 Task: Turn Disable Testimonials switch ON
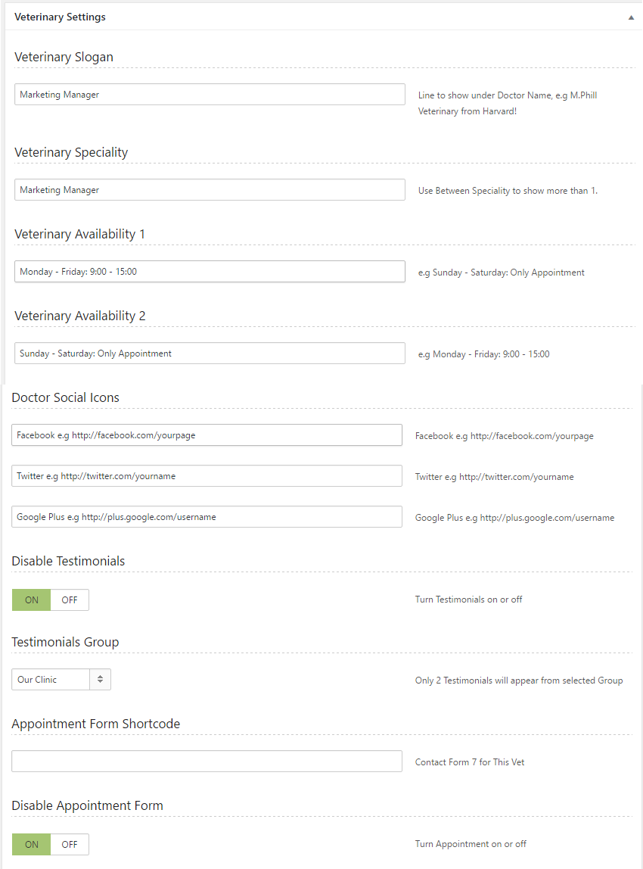[32, 600]
